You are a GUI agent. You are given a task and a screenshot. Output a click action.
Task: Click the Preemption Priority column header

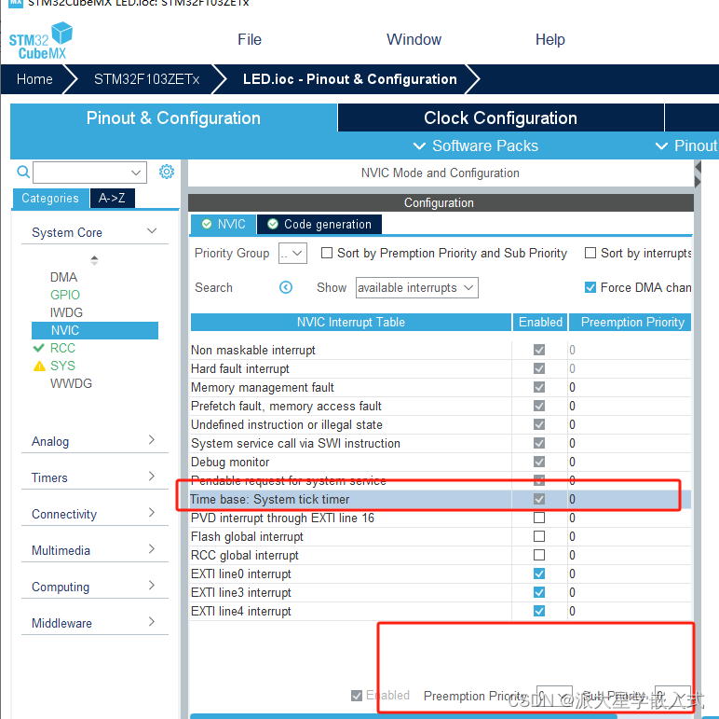coord(630,323)
